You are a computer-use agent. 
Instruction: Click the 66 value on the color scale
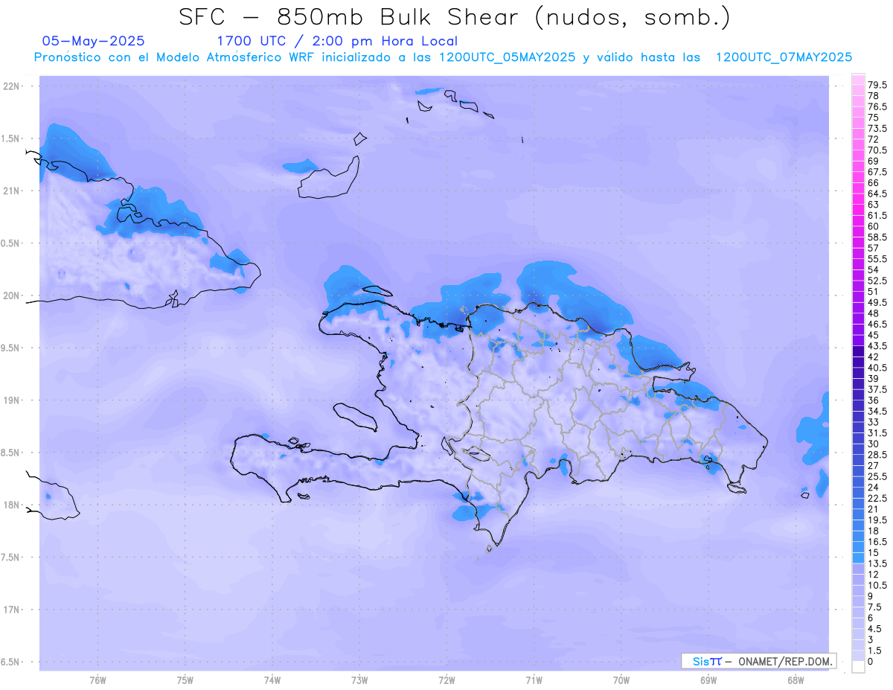click(873, 182)
